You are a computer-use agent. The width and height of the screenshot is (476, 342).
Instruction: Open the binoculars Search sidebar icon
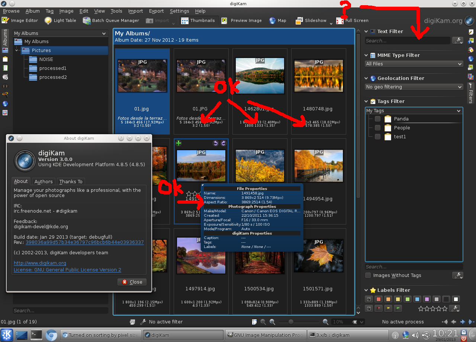click(5, 86)
